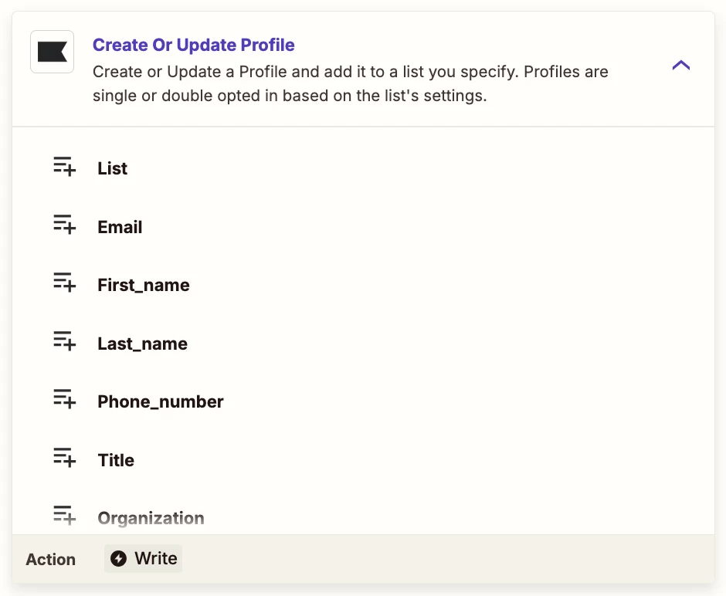Click the add-field icon beside Phone_number
Screen dimensions: 726x596
pos(64,399)
